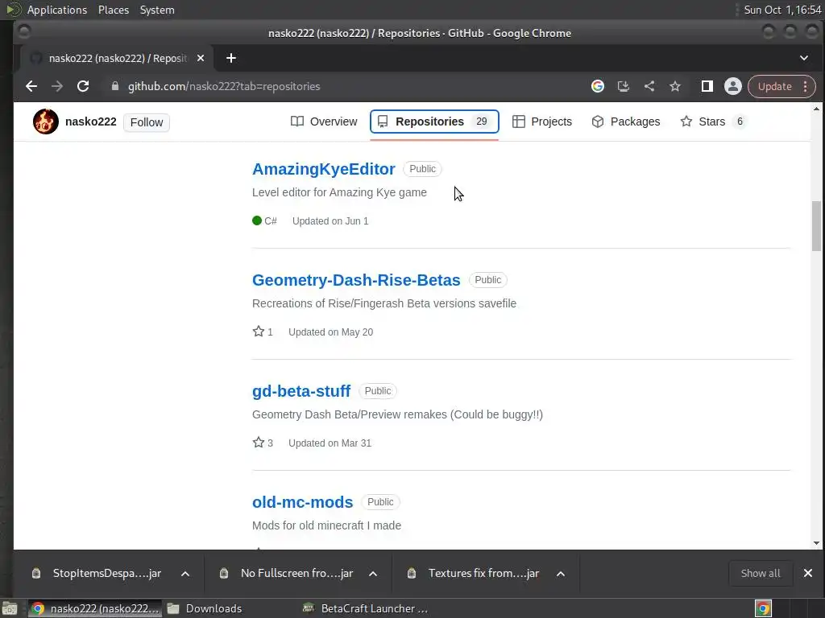The height and width of the screenshot is (618, 825).
Task: Click the page vertical scrollbar thumb
Action: (817, 226)
